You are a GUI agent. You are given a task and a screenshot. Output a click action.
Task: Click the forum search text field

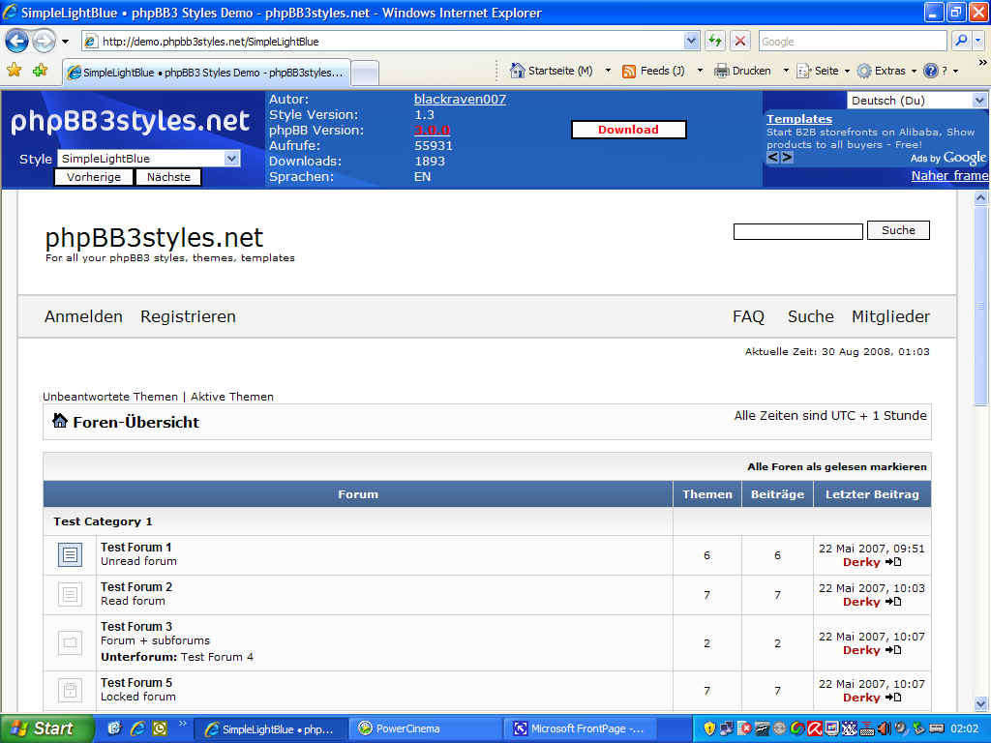tap(797, 232)
